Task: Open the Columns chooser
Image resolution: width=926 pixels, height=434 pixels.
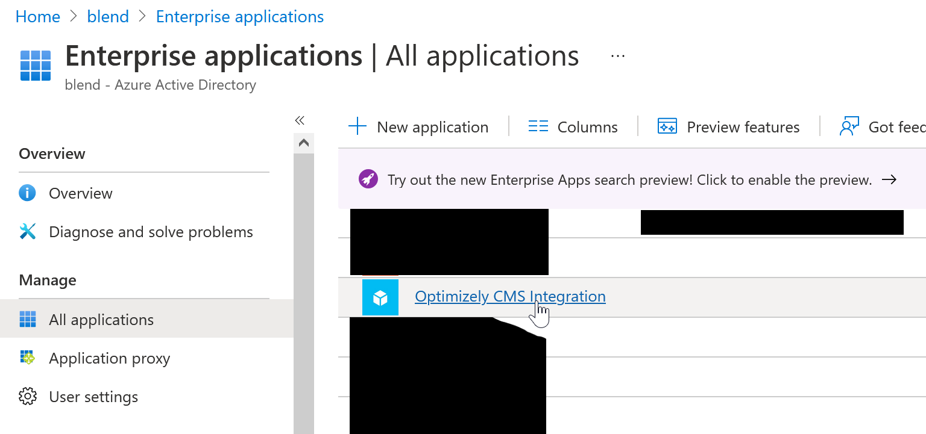Action: [x=588, y=127]
